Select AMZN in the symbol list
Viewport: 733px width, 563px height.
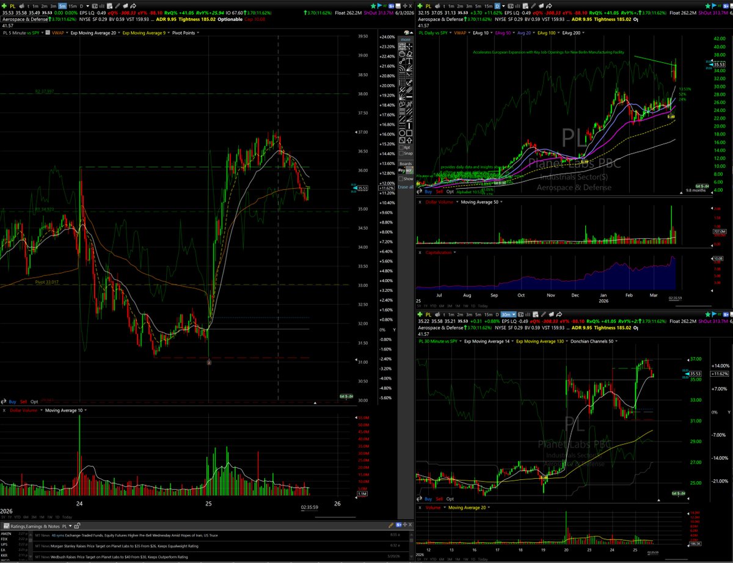(6, 534)
